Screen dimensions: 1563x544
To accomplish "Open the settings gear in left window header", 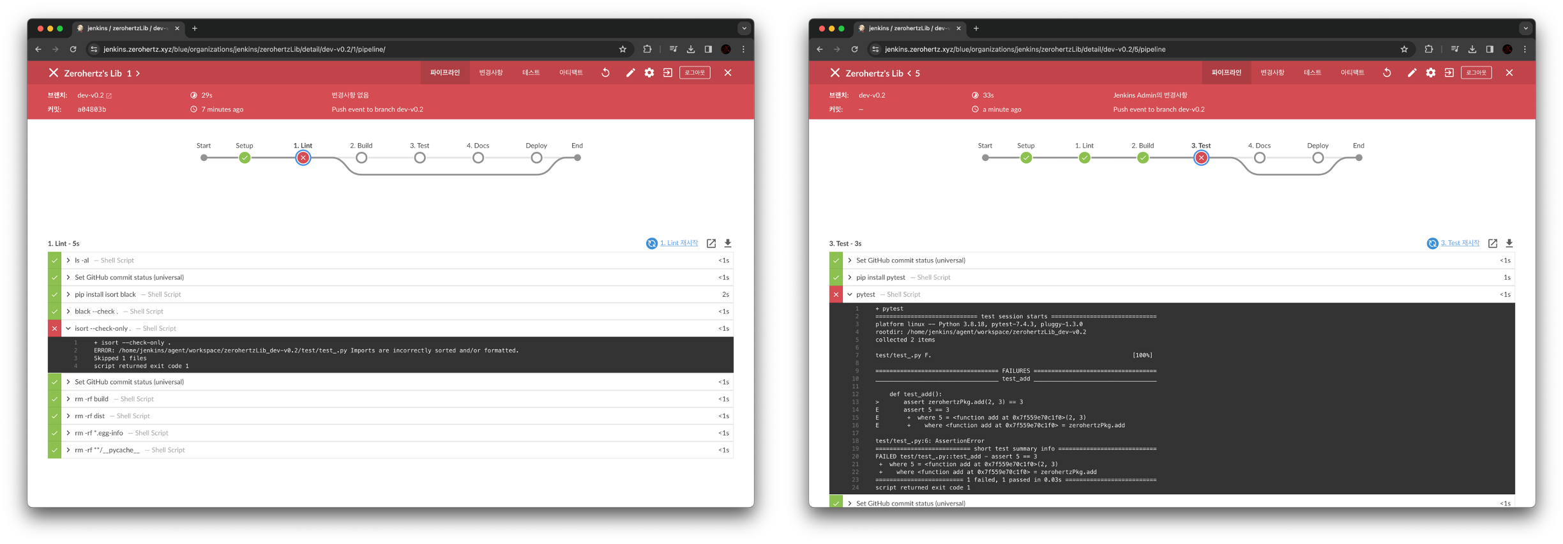I will point(649,73).
